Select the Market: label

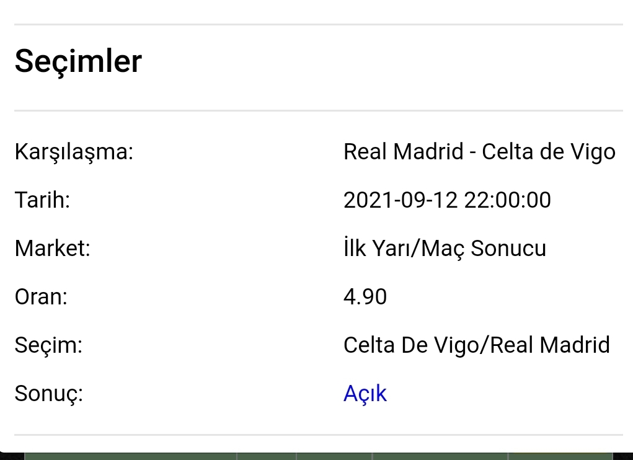(53, 248)
